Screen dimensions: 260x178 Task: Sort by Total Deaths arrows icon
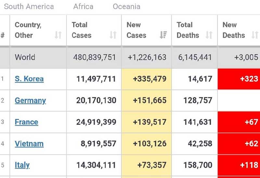coord(209,35)
